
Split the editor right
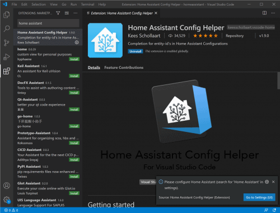click(264, 13)
